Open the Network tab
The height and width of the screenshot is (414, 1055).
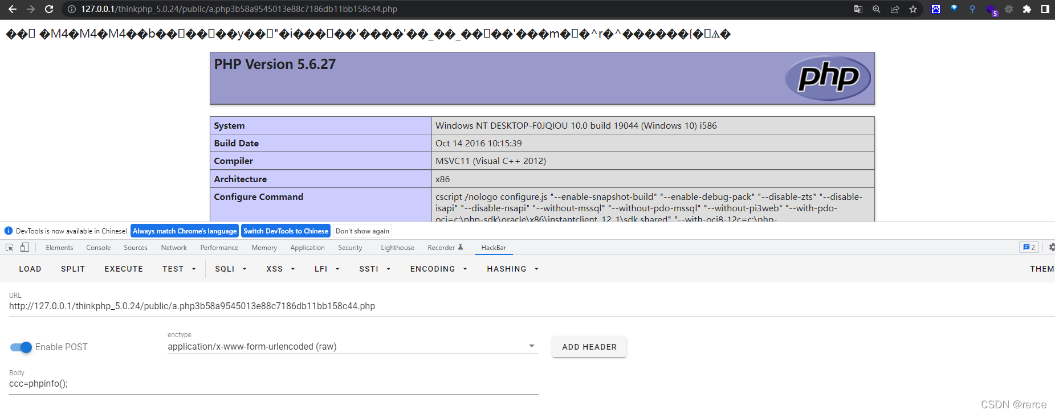174,248
